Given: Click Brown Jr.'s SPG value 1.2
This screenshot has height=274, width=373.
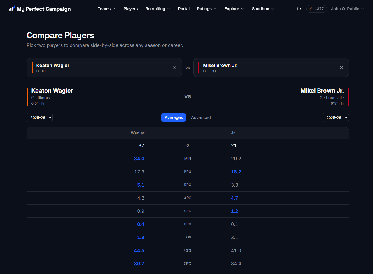Looking at the screenshot, I should tap(234, 211).
